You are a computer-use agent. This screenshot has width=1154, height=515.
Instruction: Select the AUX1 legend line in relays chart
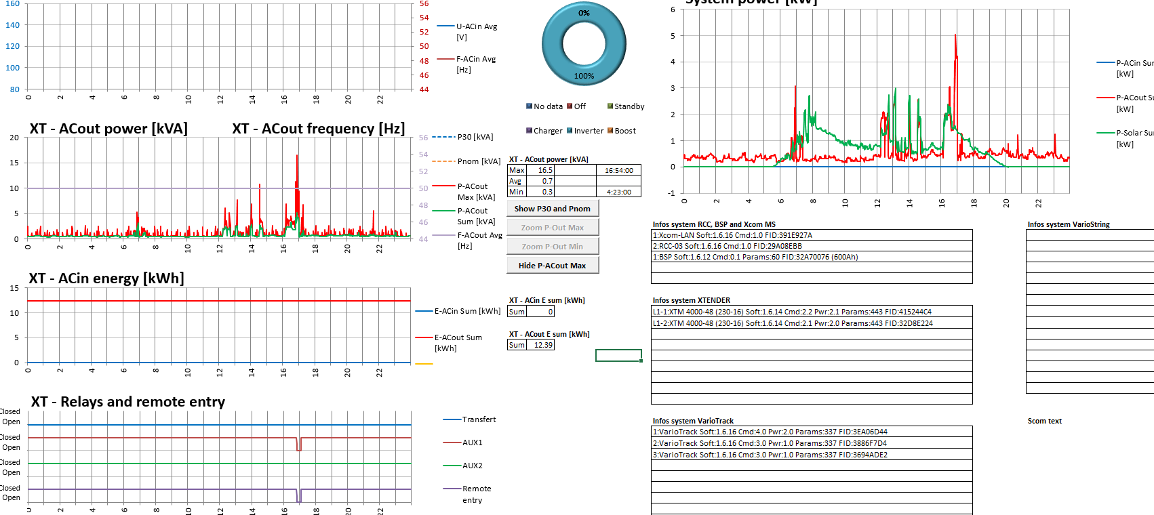[x=452, y=442]
